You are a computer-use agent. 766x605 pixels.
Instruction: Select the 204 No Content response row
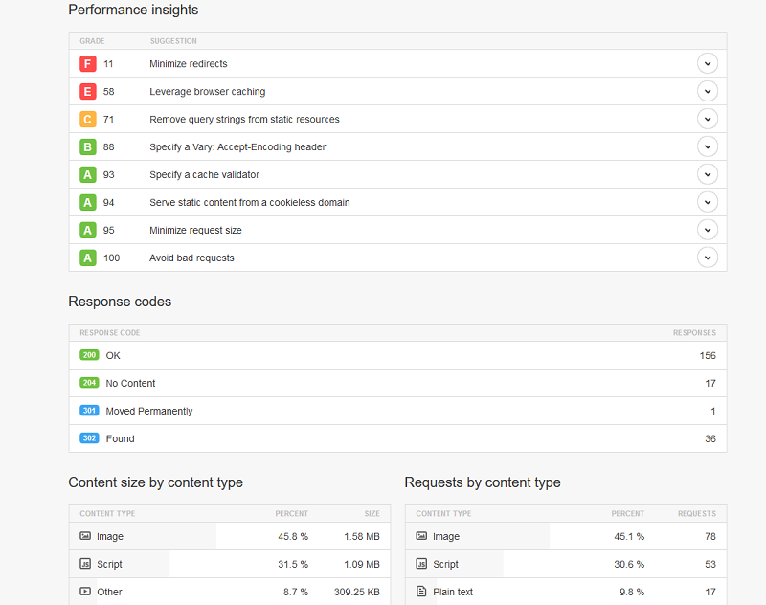[x=397, y=383]
